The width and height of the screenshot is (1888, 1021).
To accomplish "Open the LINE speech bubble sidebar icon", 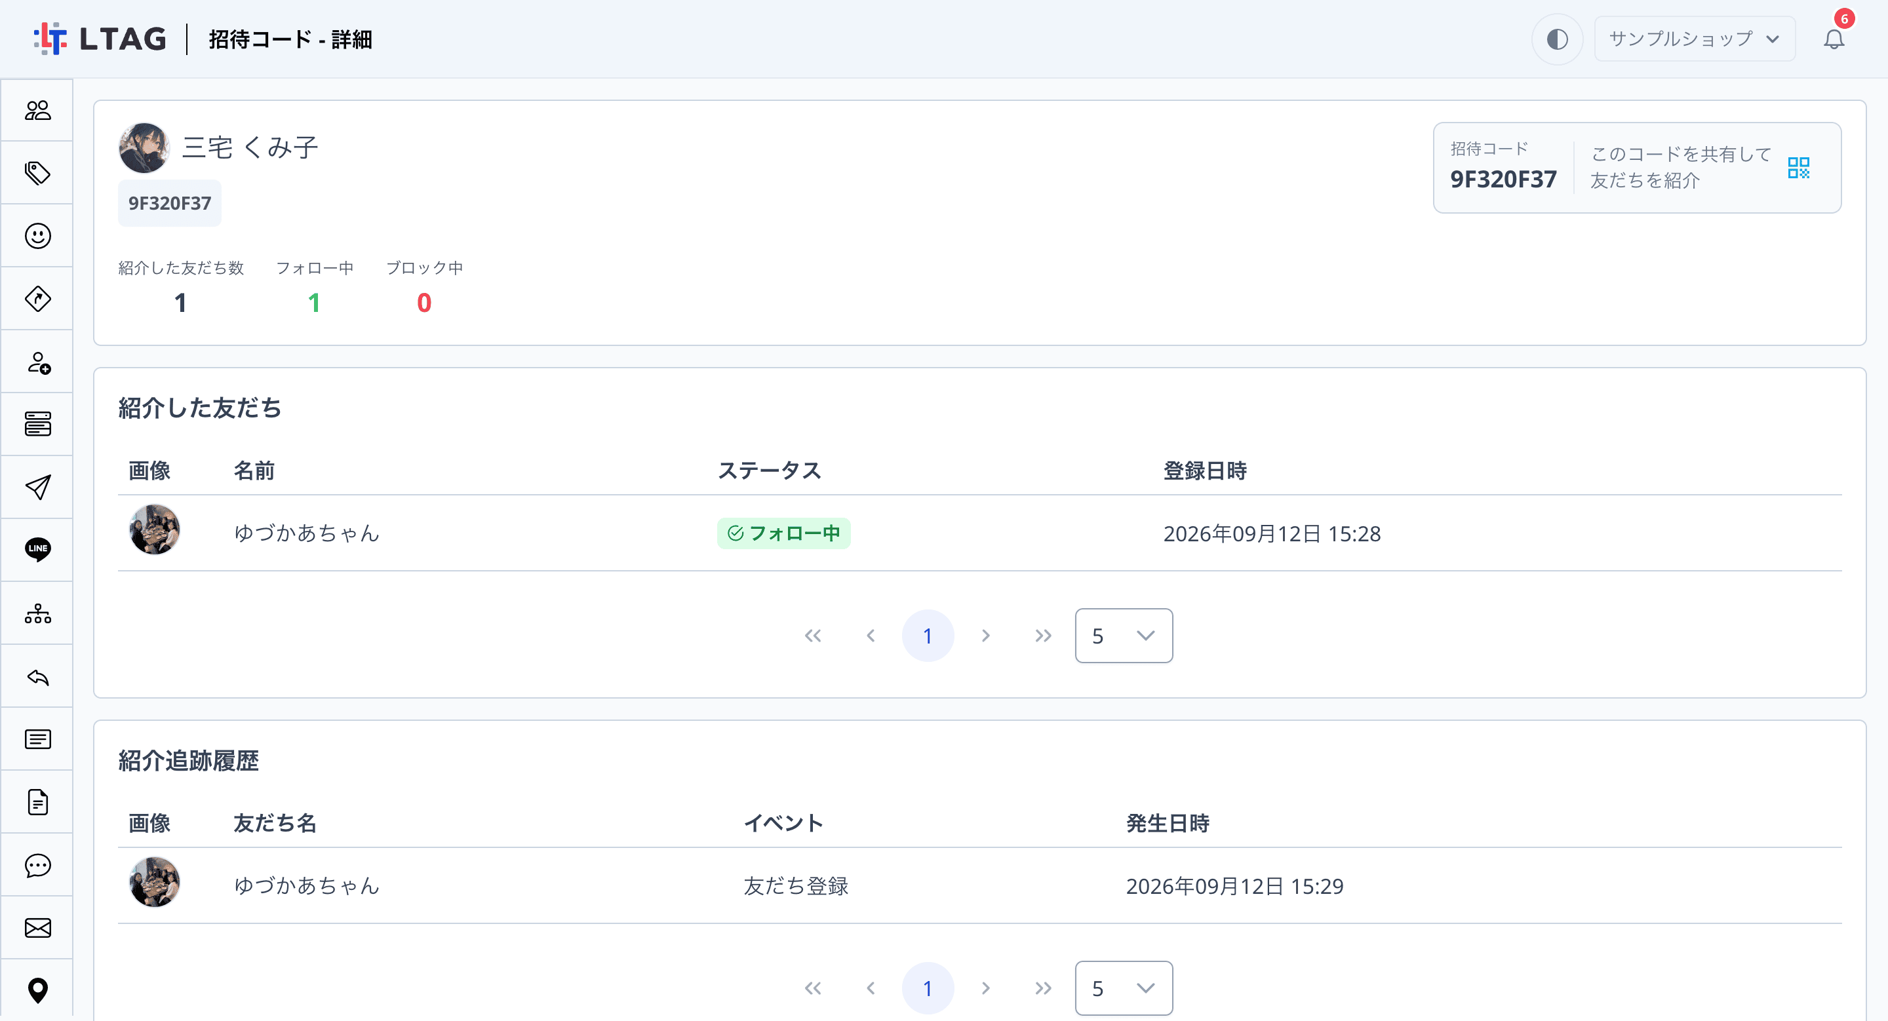I will [x=37, y=549].
